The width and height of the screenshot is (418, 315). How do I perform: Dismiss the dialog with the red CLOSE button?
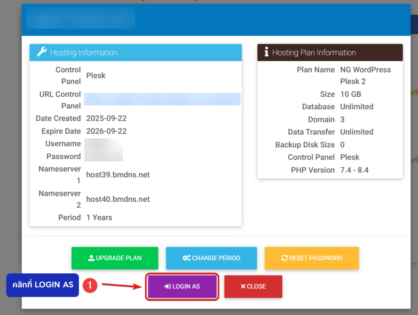pos(253,286)
